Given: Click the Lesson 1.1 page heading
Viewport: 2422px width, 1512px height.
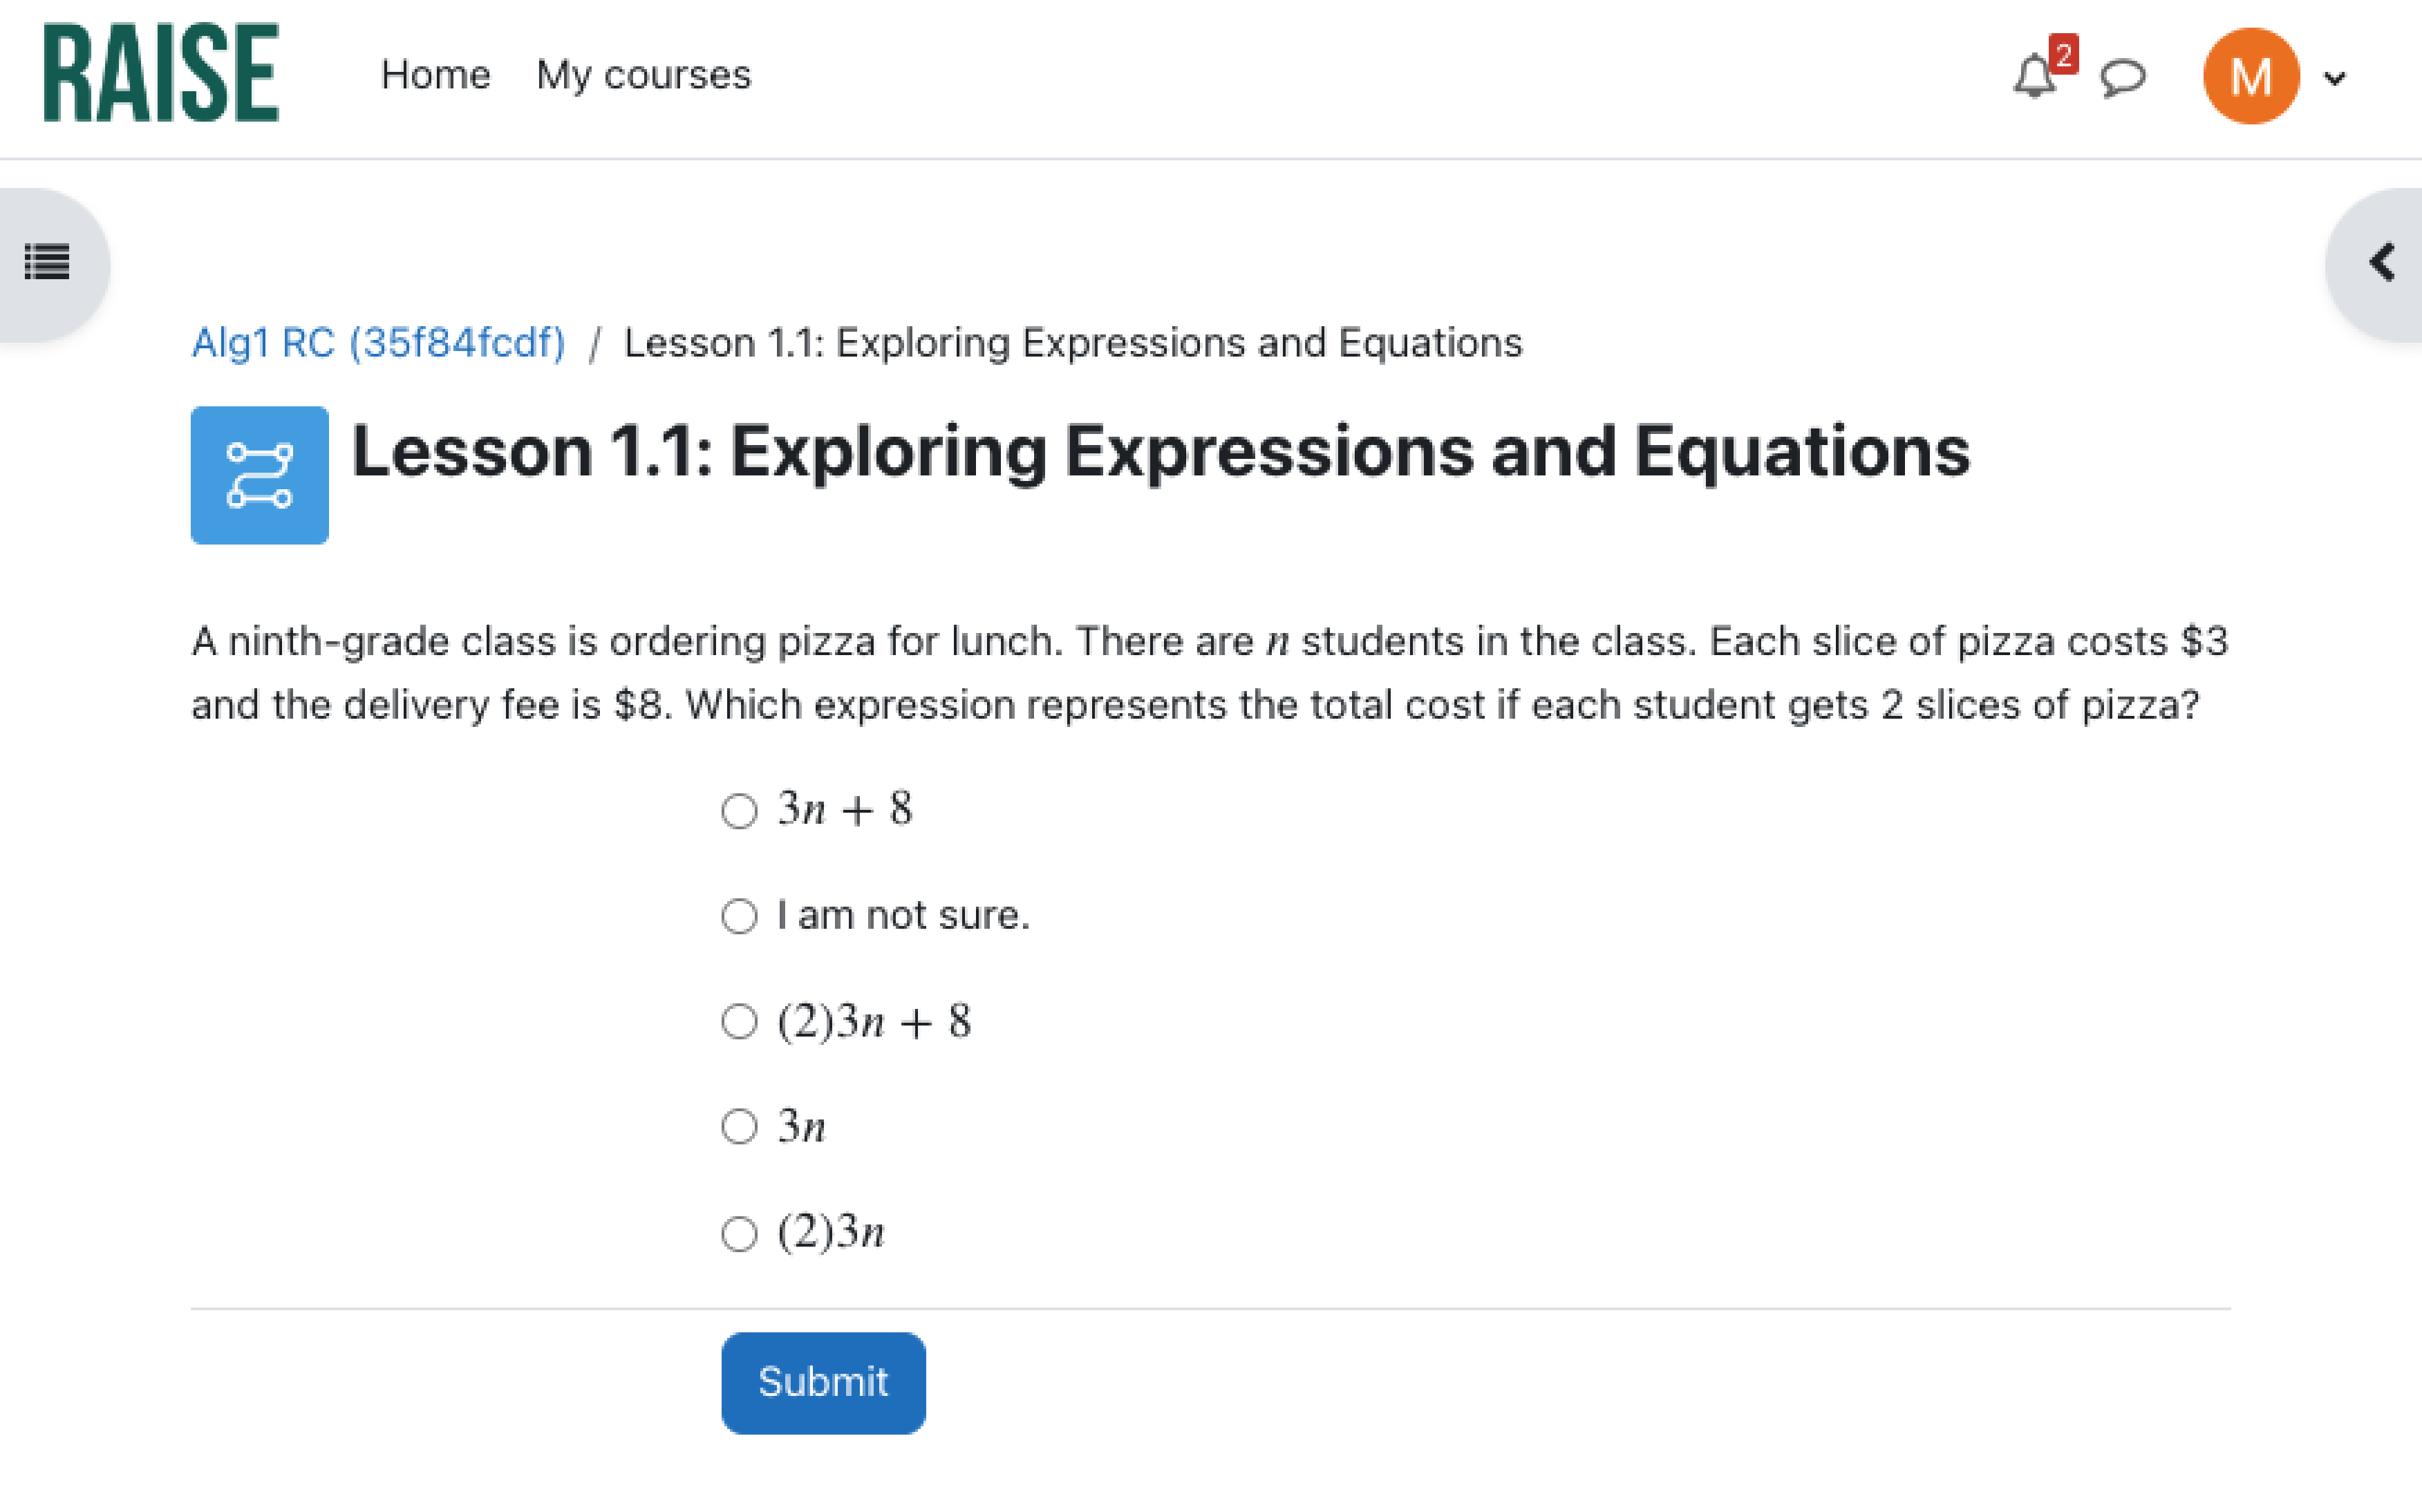Looking at the screenshot, I should tap(1160, 452).
